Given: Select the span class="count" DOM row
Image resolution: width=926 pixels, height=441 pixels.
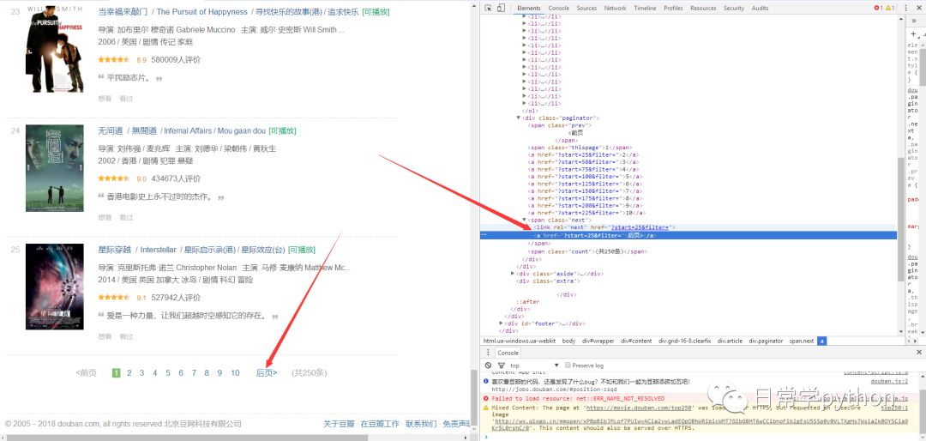Looking at the screenshot, I should [587, 251].
